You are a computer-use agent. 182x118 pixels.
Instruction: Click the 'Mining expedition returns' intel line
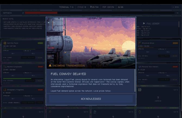24,24
